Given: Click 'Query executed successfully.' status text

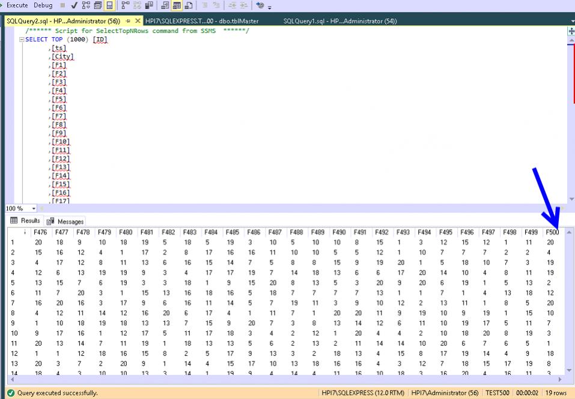Looking at the screenshot, I should tap(58, 393).
